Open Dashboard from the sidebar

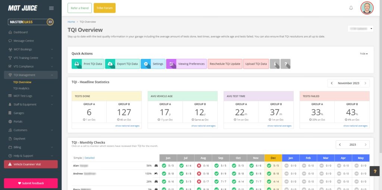coord(21,32)
